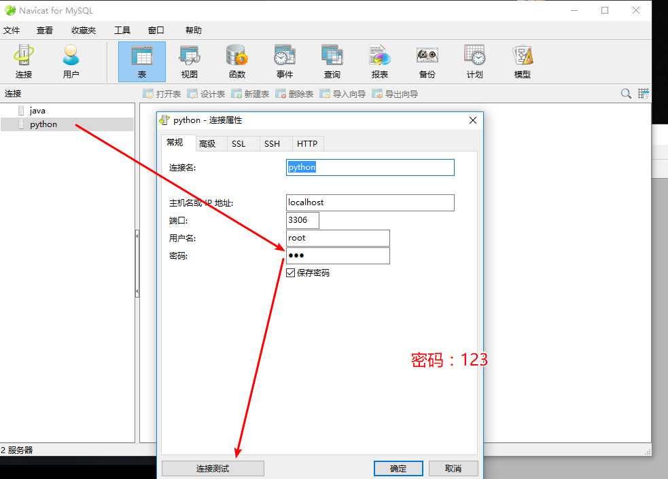Click the 连接测试 (Test Connection) button

[x=213, y=468]
